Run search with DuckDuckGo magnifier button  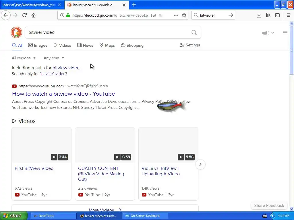(x=194, y=33)
